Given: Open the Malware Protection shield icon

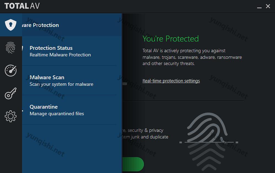Looking at the screenshot, I should point(11,25).
